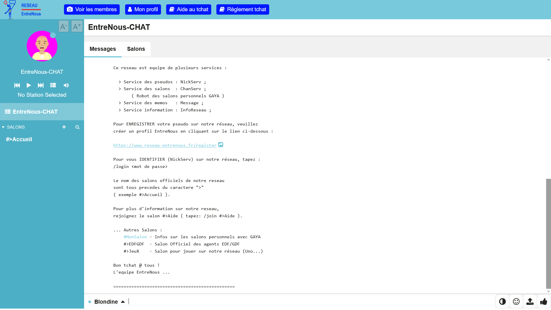Viewport: 551px width, 310px height.
Task: Open the radio station list icon
Action: coord(53,85)
